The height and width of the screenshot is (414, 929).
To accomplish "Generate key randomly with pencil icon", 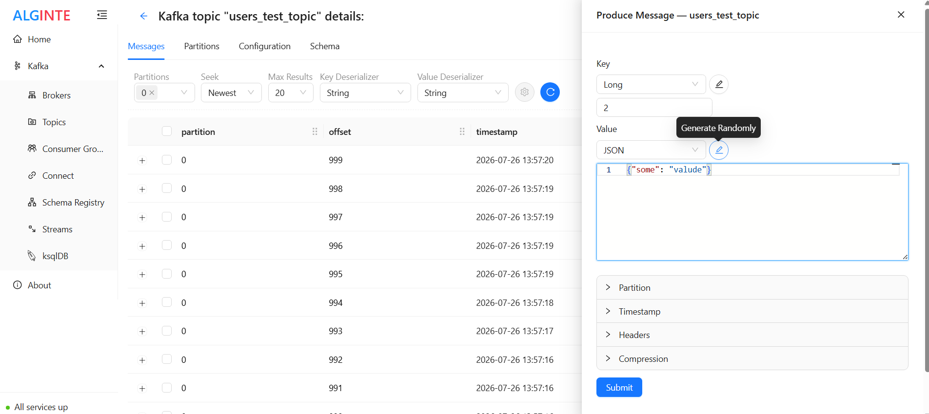I will pos(719,84).
